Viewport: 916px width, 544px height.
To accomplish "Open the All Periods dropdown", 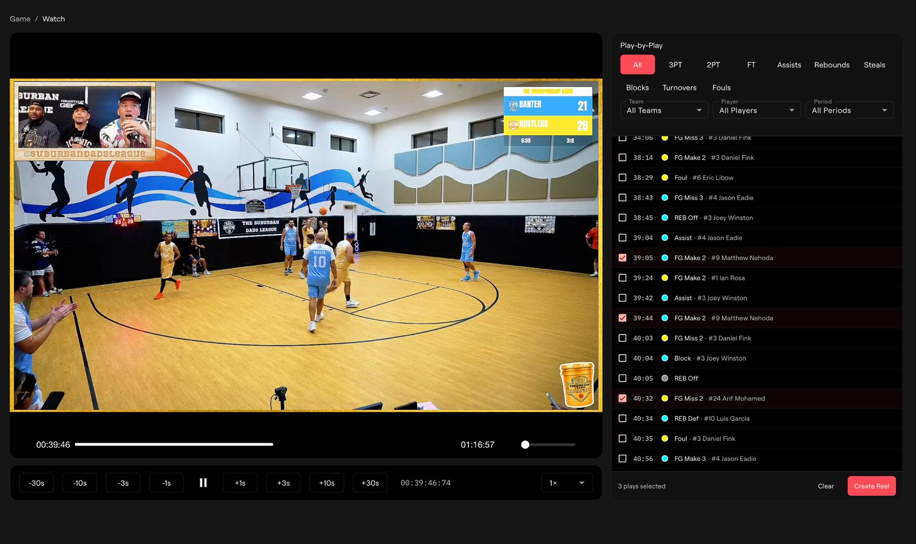I will coord(850,110).
